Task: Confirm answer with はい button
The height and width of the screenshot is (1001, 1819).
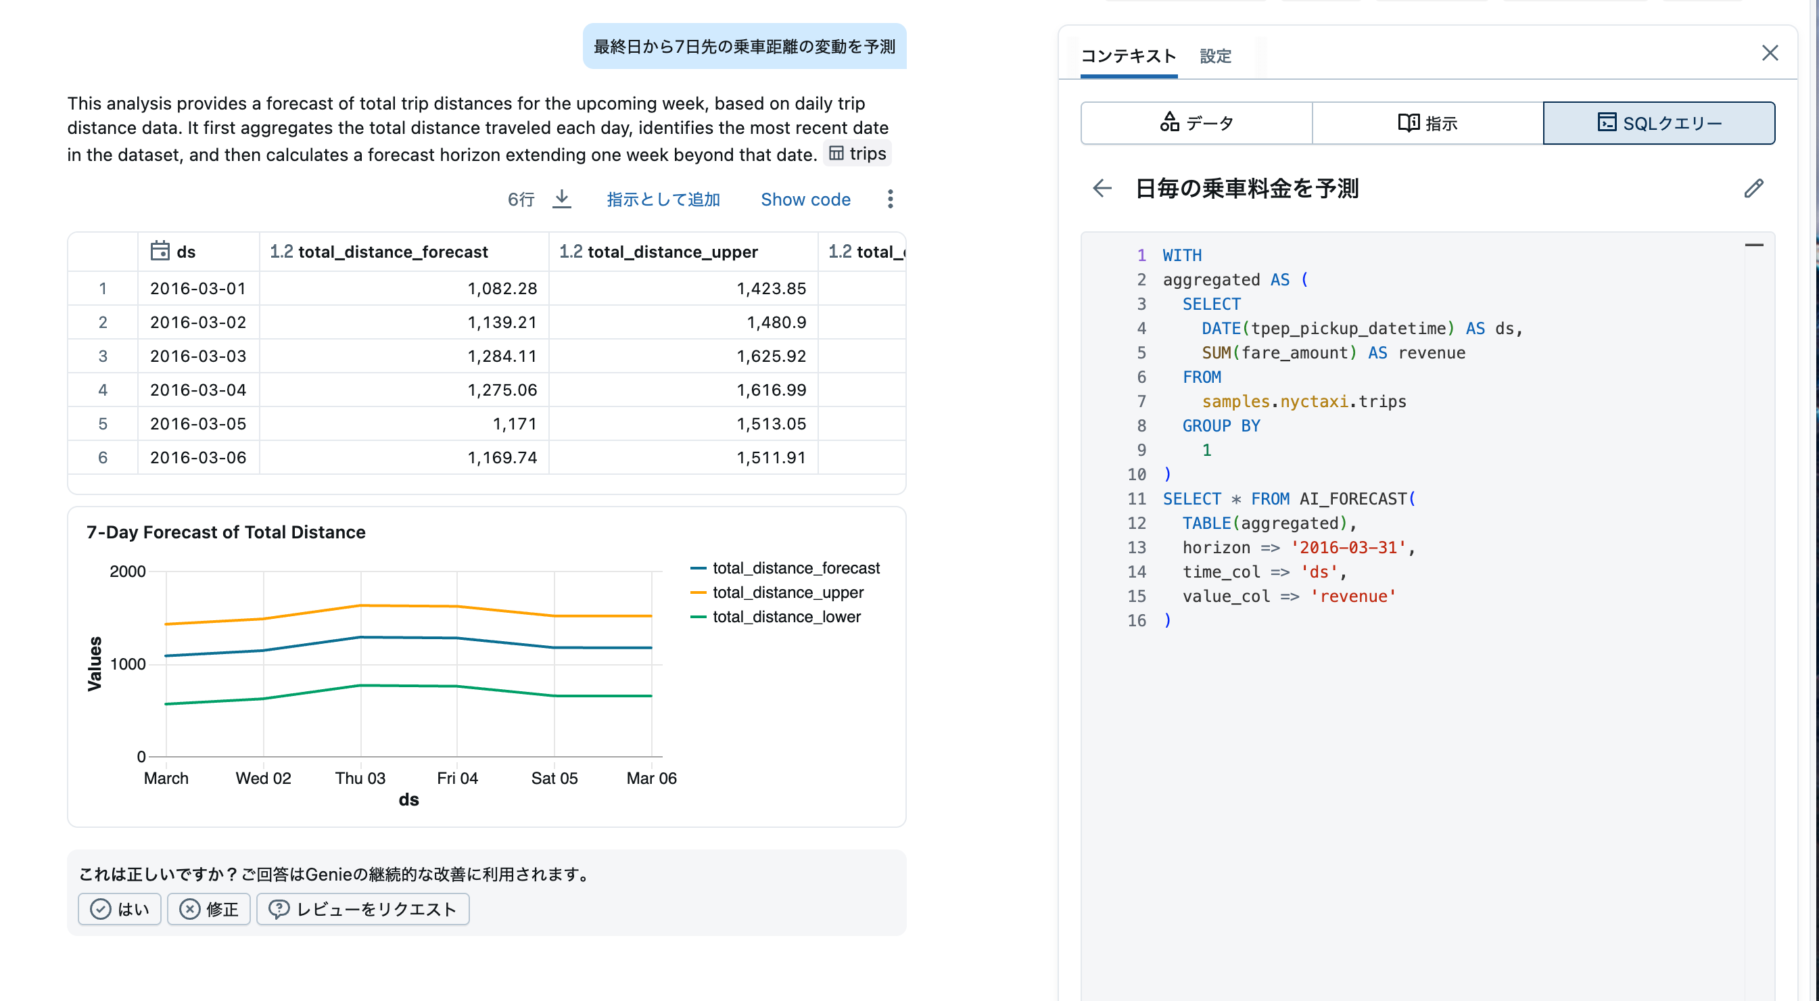Action: [x=119, y=908]
